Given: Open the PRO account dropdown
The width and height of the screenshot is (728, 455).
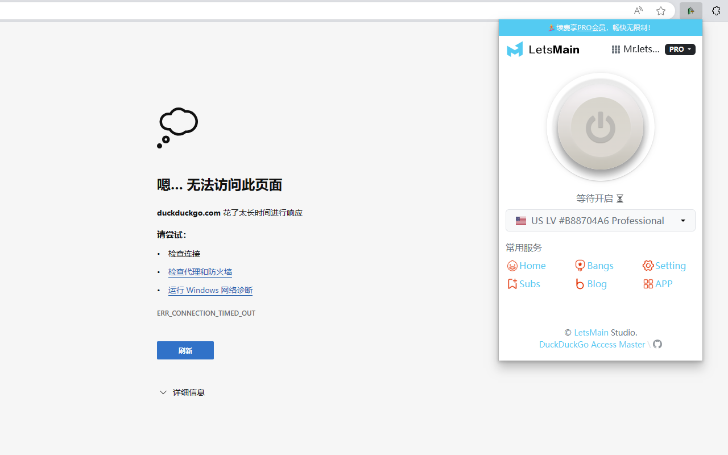Looking at the screenshot, I should (x=680, y=49).
